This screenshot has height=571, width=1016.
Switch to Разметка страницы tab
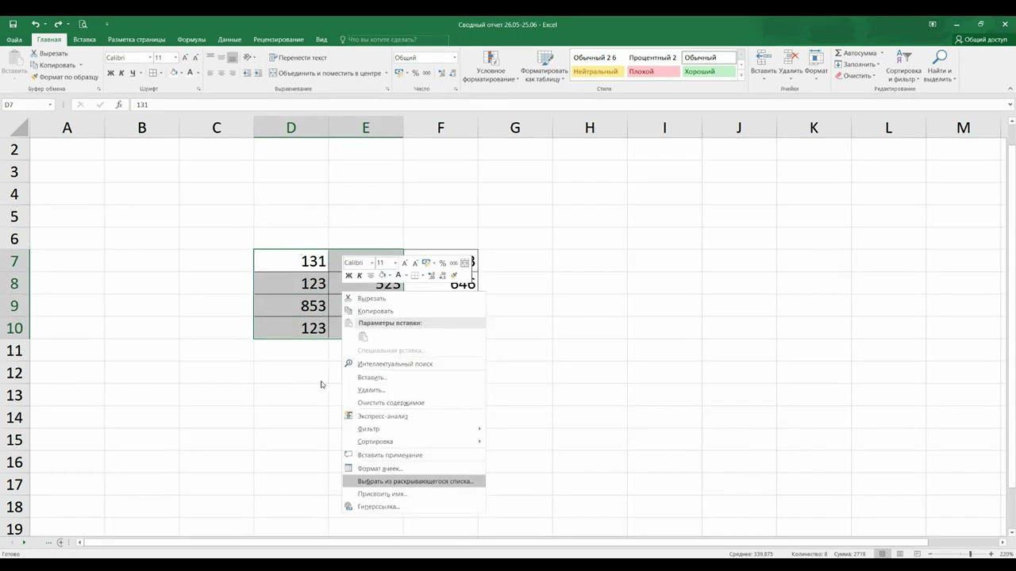(x=137, y=40)
